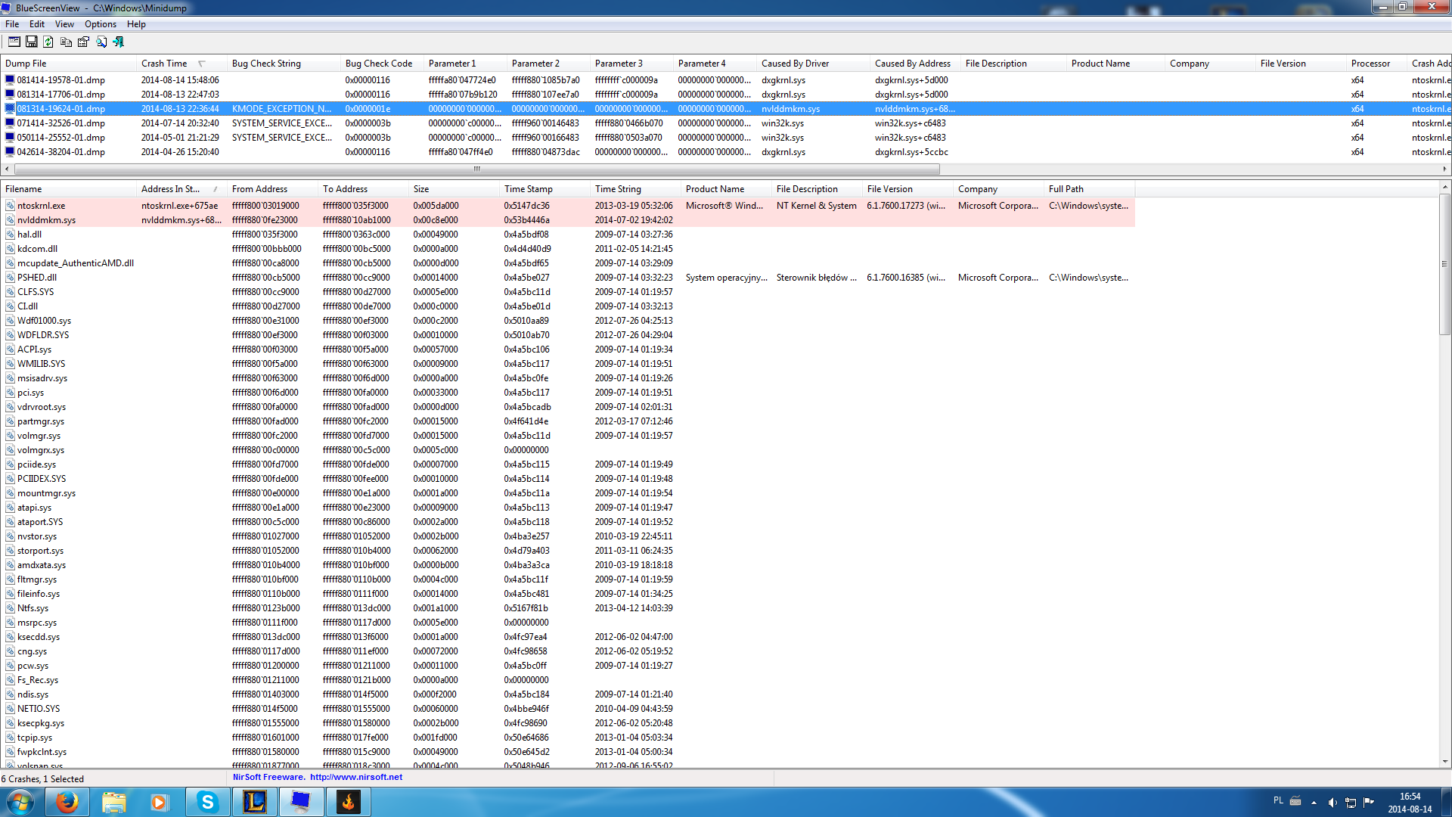Select dump file 042614-38204-01.dmp

60,152
